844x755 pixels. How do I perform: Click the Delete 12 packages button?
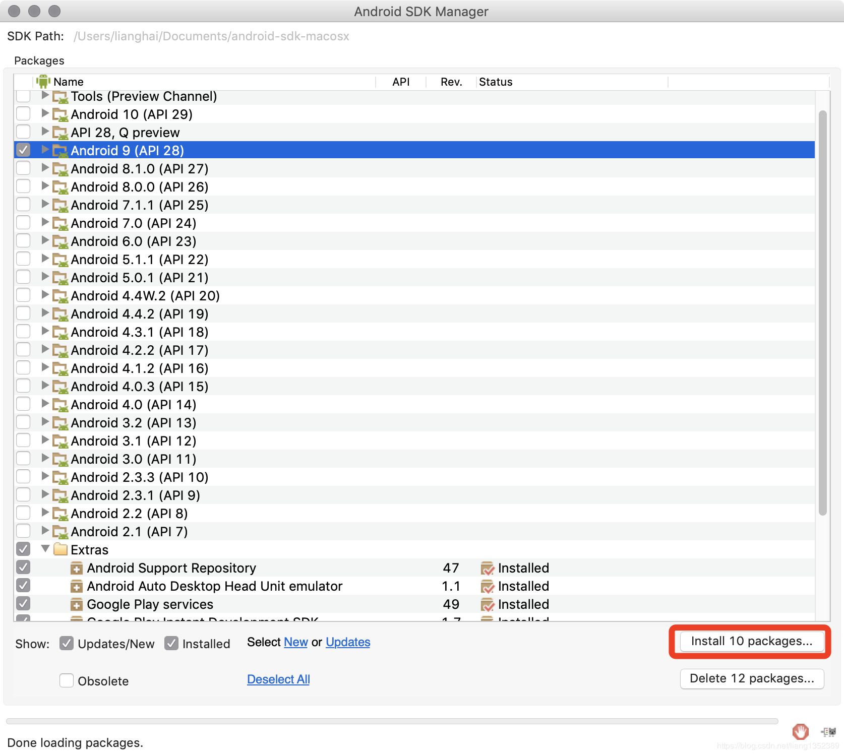tap(752, 678)
